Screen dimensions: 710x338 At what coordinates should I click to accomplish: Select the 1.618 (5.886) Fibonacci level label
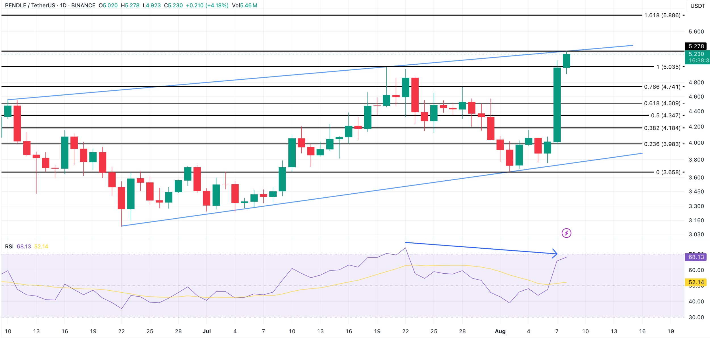[662, 15]
